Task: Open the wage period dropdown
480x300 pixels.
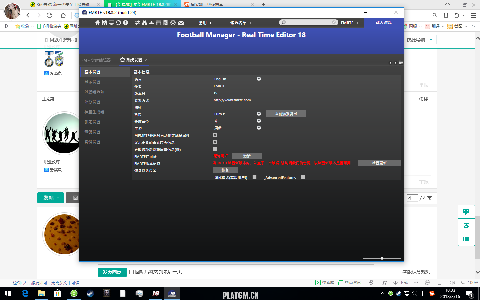Action: tap(259, 128)
